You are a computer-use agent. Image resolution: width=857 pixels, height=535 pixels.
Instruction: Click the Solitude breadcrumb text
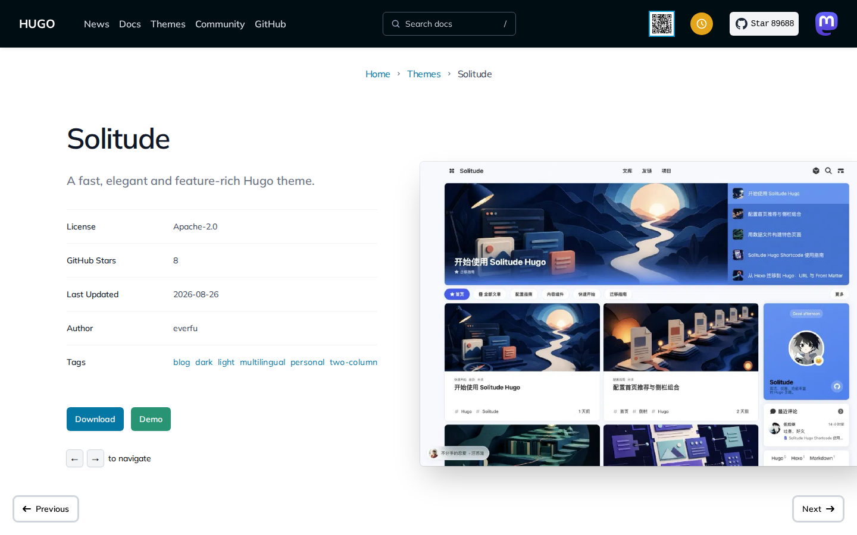[x=474, y=74]
